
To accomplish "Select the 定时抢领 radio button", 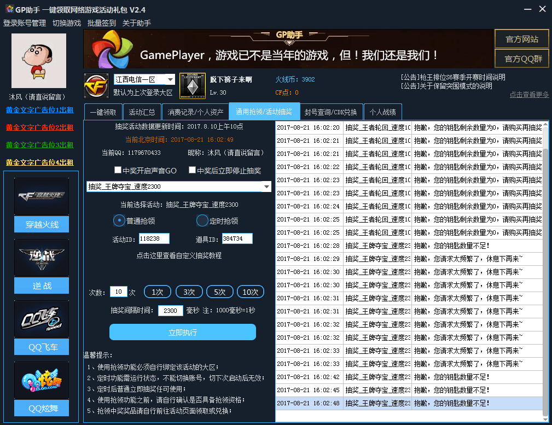I will [x=202, y=221].
